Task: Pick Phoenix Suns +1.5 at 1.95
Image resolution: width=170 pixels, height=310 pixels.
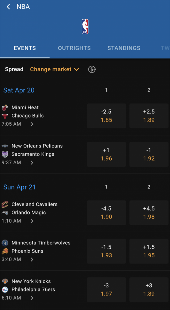Action: pos(149,251)
